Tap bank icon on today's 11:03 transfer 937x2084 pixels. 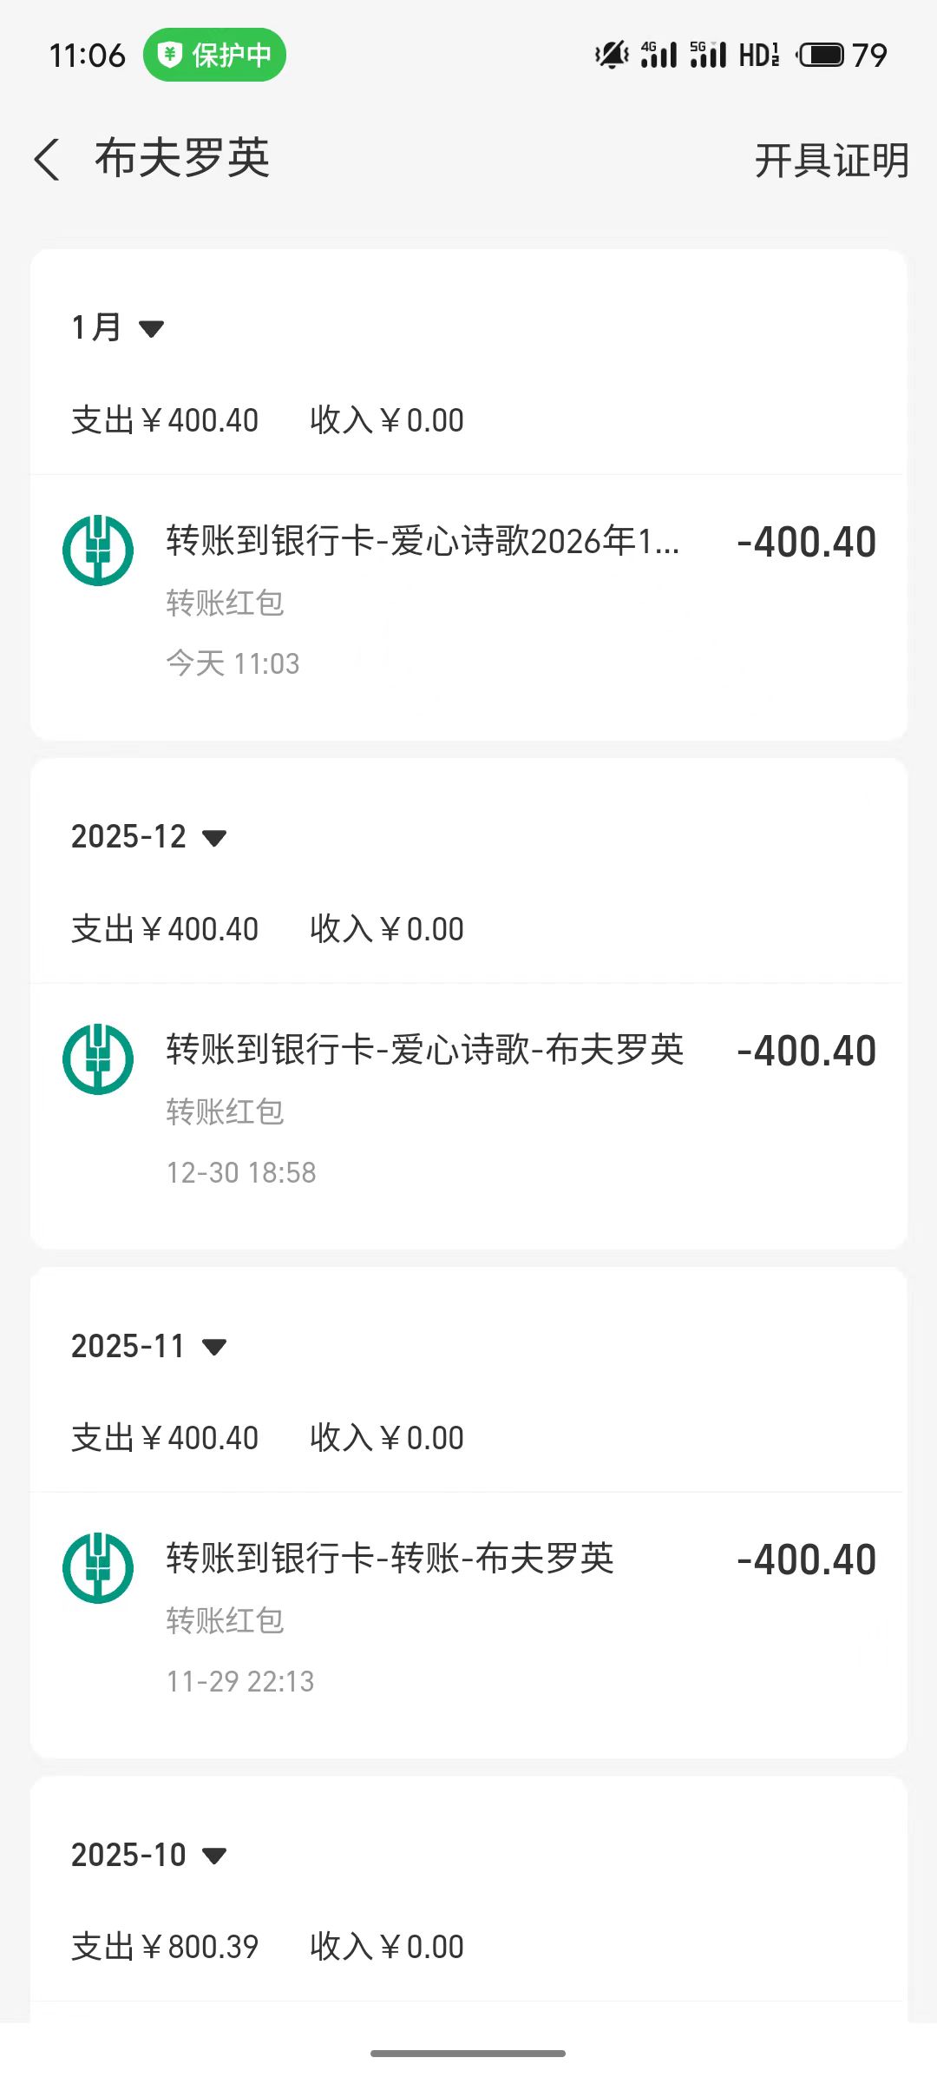coord(98,551)
